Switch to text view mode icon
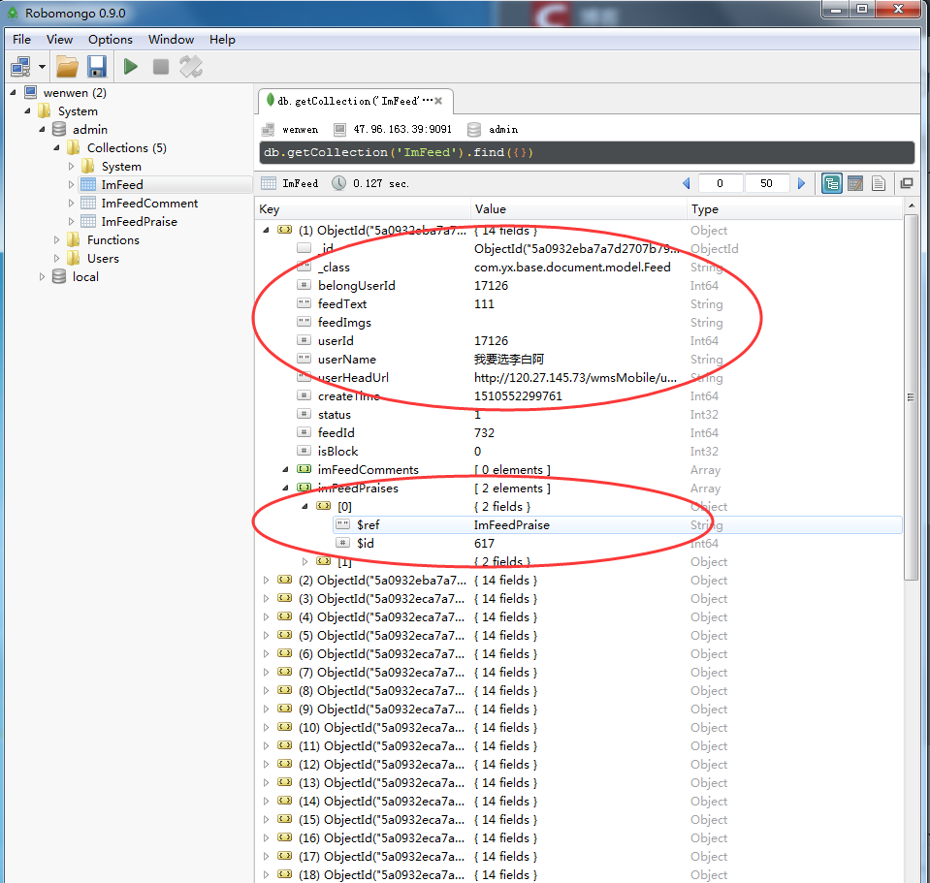Viewport: 930px width, 883px height. pos(879,184)
